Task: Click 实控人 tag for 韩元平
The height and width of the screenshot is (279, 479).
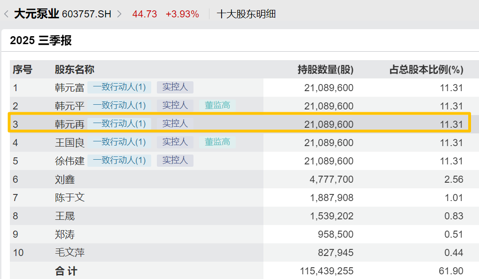Action: point(175,106)
